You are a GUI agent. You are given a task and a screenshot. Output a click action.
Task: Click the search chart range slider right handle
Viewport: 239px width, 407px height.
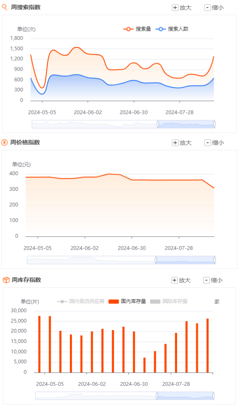click(x=214, y=124)
